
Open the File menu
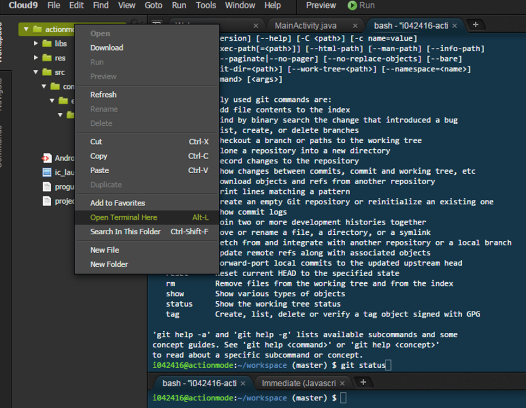[54, 5]
